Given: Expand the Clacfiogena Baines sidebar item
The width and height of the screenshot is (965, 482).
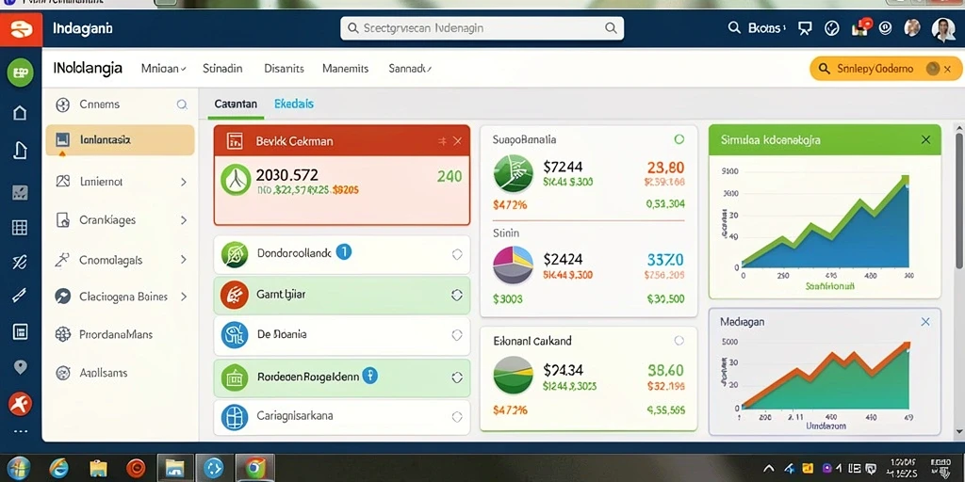Looking at the screenshot, I should 184,297.
